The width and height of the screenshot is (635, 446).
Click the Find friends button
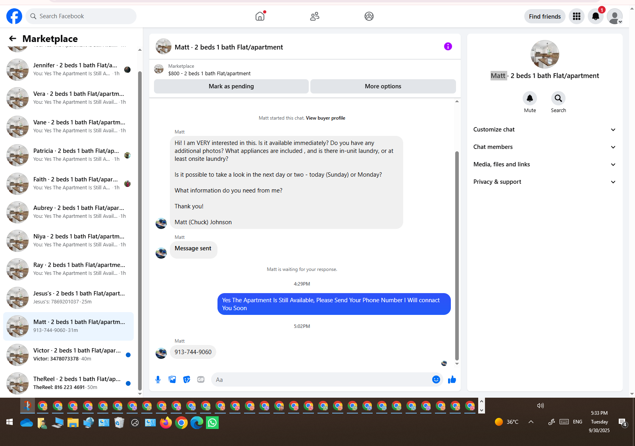click(x=545, y=16)
